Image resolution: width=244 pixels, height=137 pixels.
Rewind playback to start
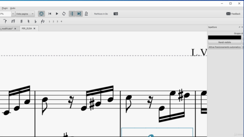click(x=50, y=14)
